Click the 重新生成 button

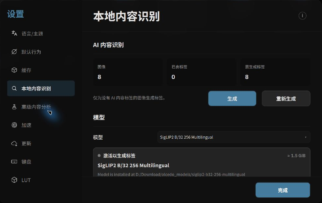tap(286, 98)
